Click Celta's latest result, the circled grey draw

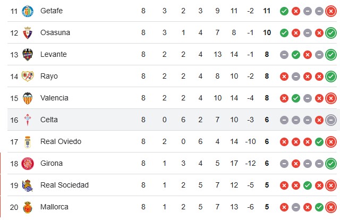[331, 120]
